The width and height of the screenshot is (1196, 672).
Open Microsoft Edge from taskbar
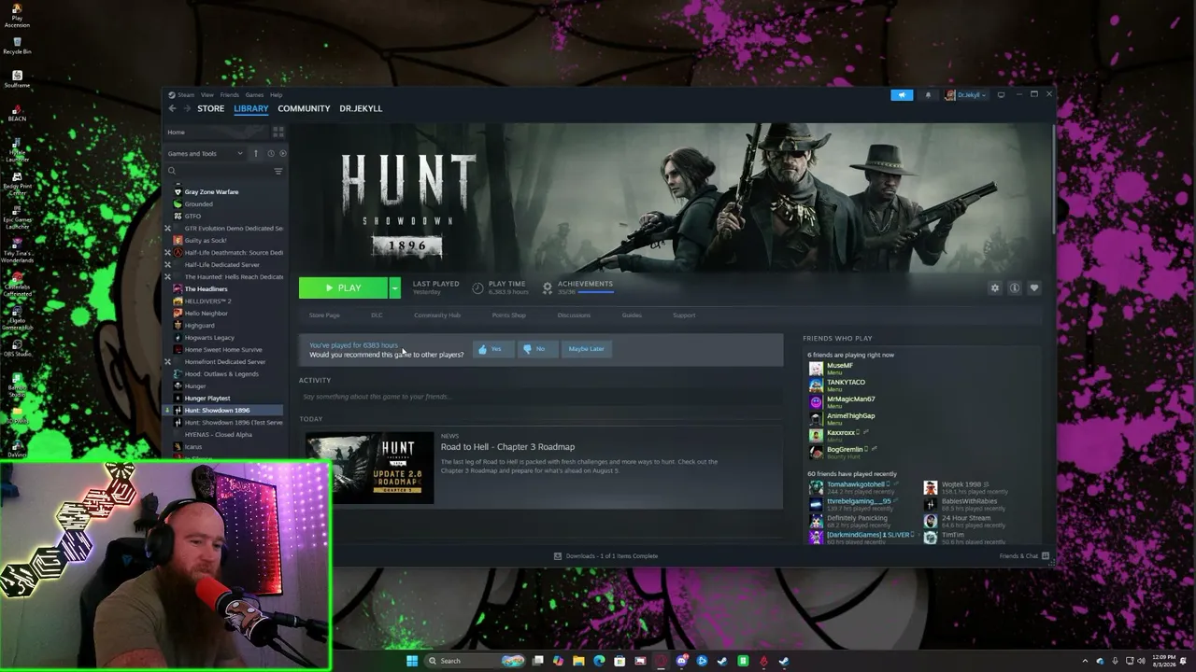pos(599,661)
